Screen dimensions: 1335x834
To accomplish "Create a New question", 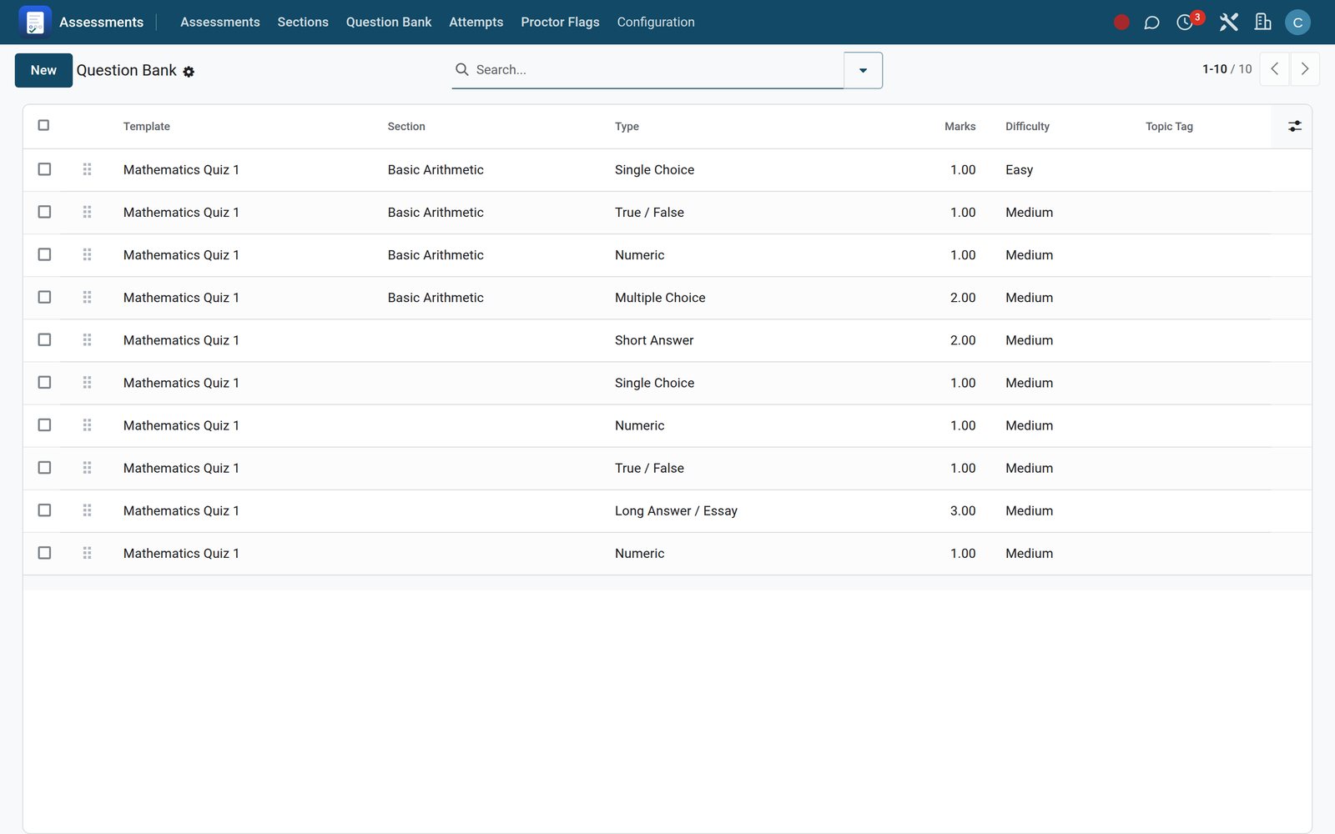I will 43,70.
